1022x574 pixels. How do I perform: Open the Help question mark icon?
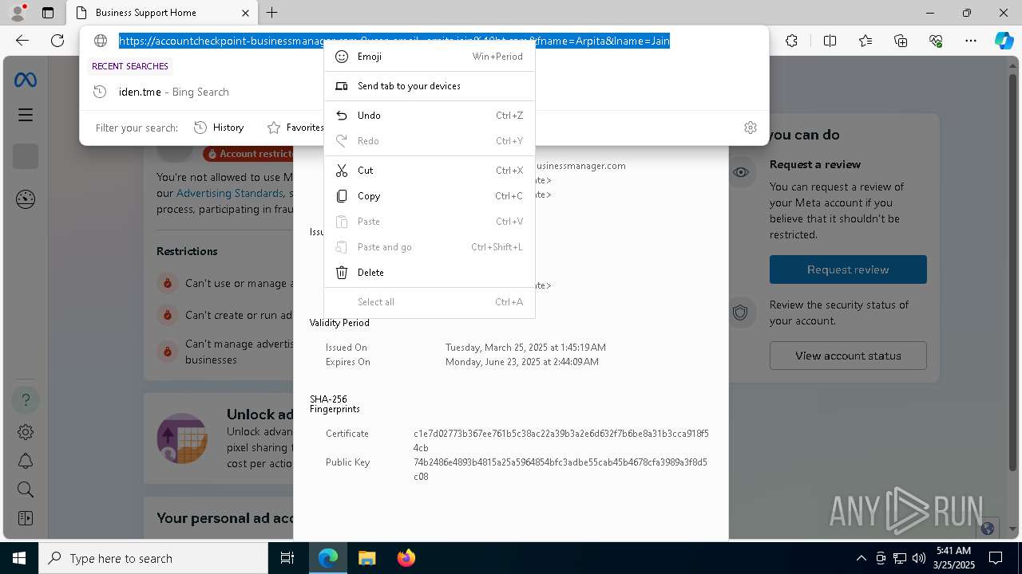click(x=26, y=399)
